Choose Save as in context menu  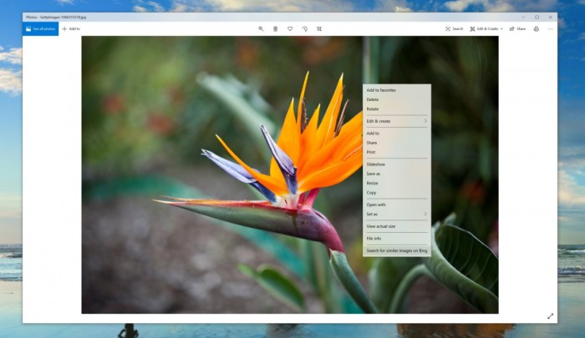click(396, 174)
